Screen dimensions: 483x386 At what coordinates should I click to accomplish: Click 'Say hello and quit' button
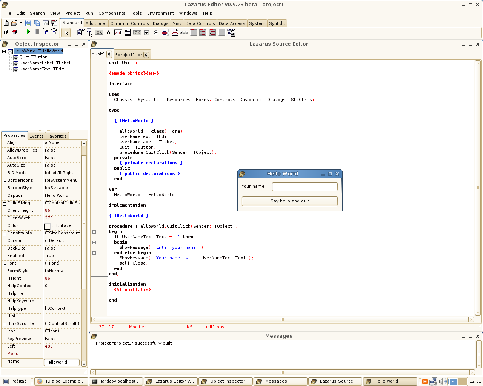click(x=290, y=201)
